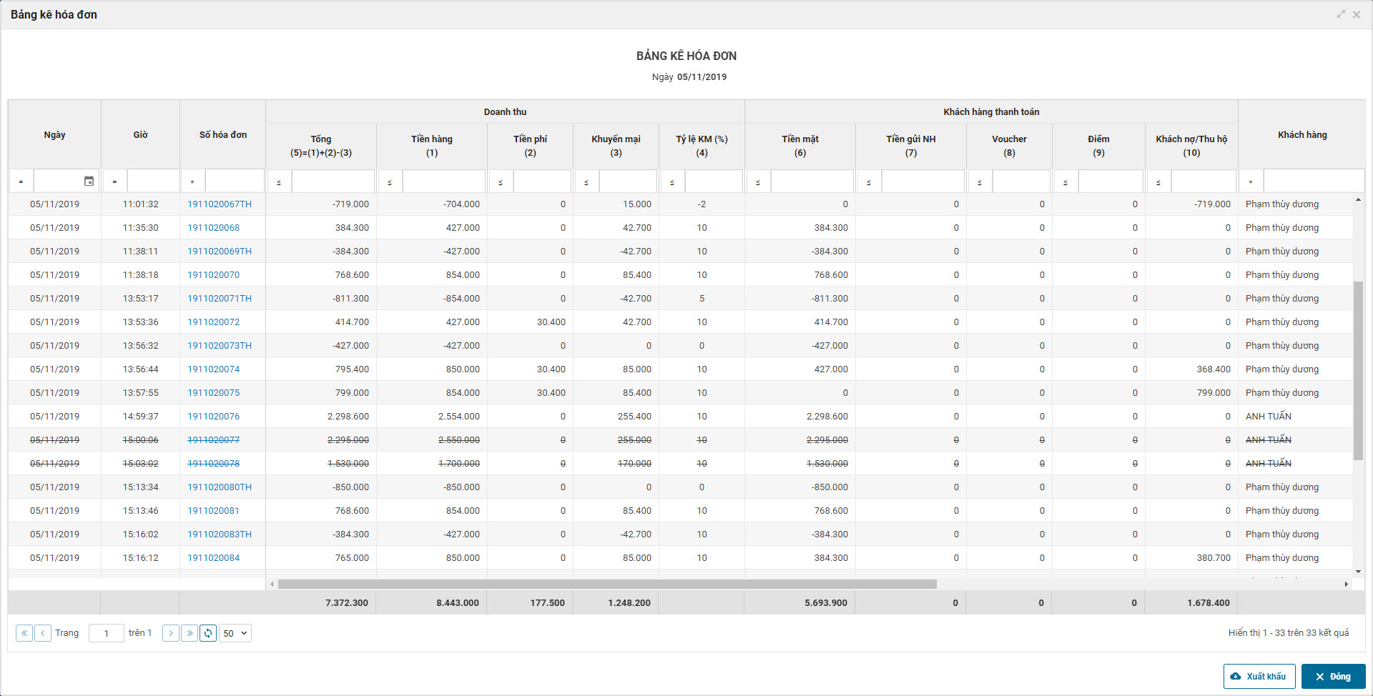
Task: Open invoice link 1911020076
Action: click(214, 417)
